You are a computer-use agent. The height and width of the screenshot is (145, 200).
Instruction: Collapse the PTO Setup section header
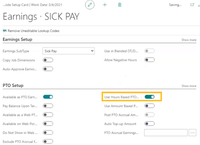(13, 85)
